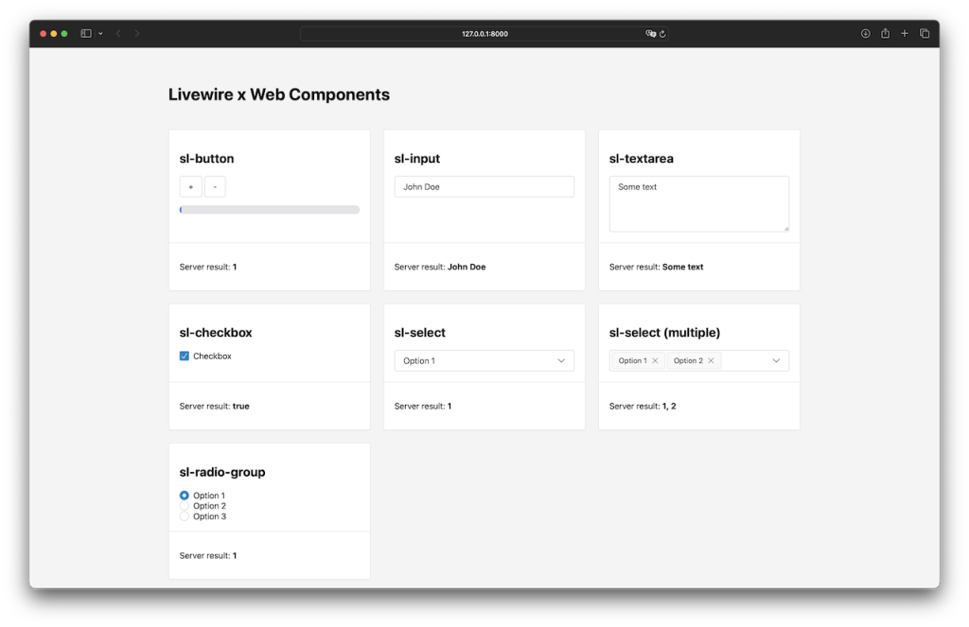Click the sl-select (multiple) card title

(664, 333)
